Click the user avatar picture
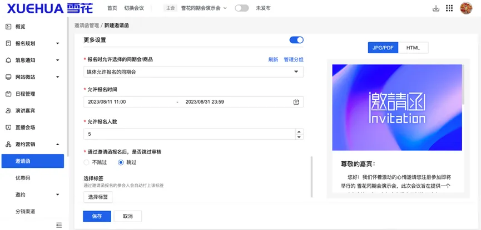 click(466, 8)
